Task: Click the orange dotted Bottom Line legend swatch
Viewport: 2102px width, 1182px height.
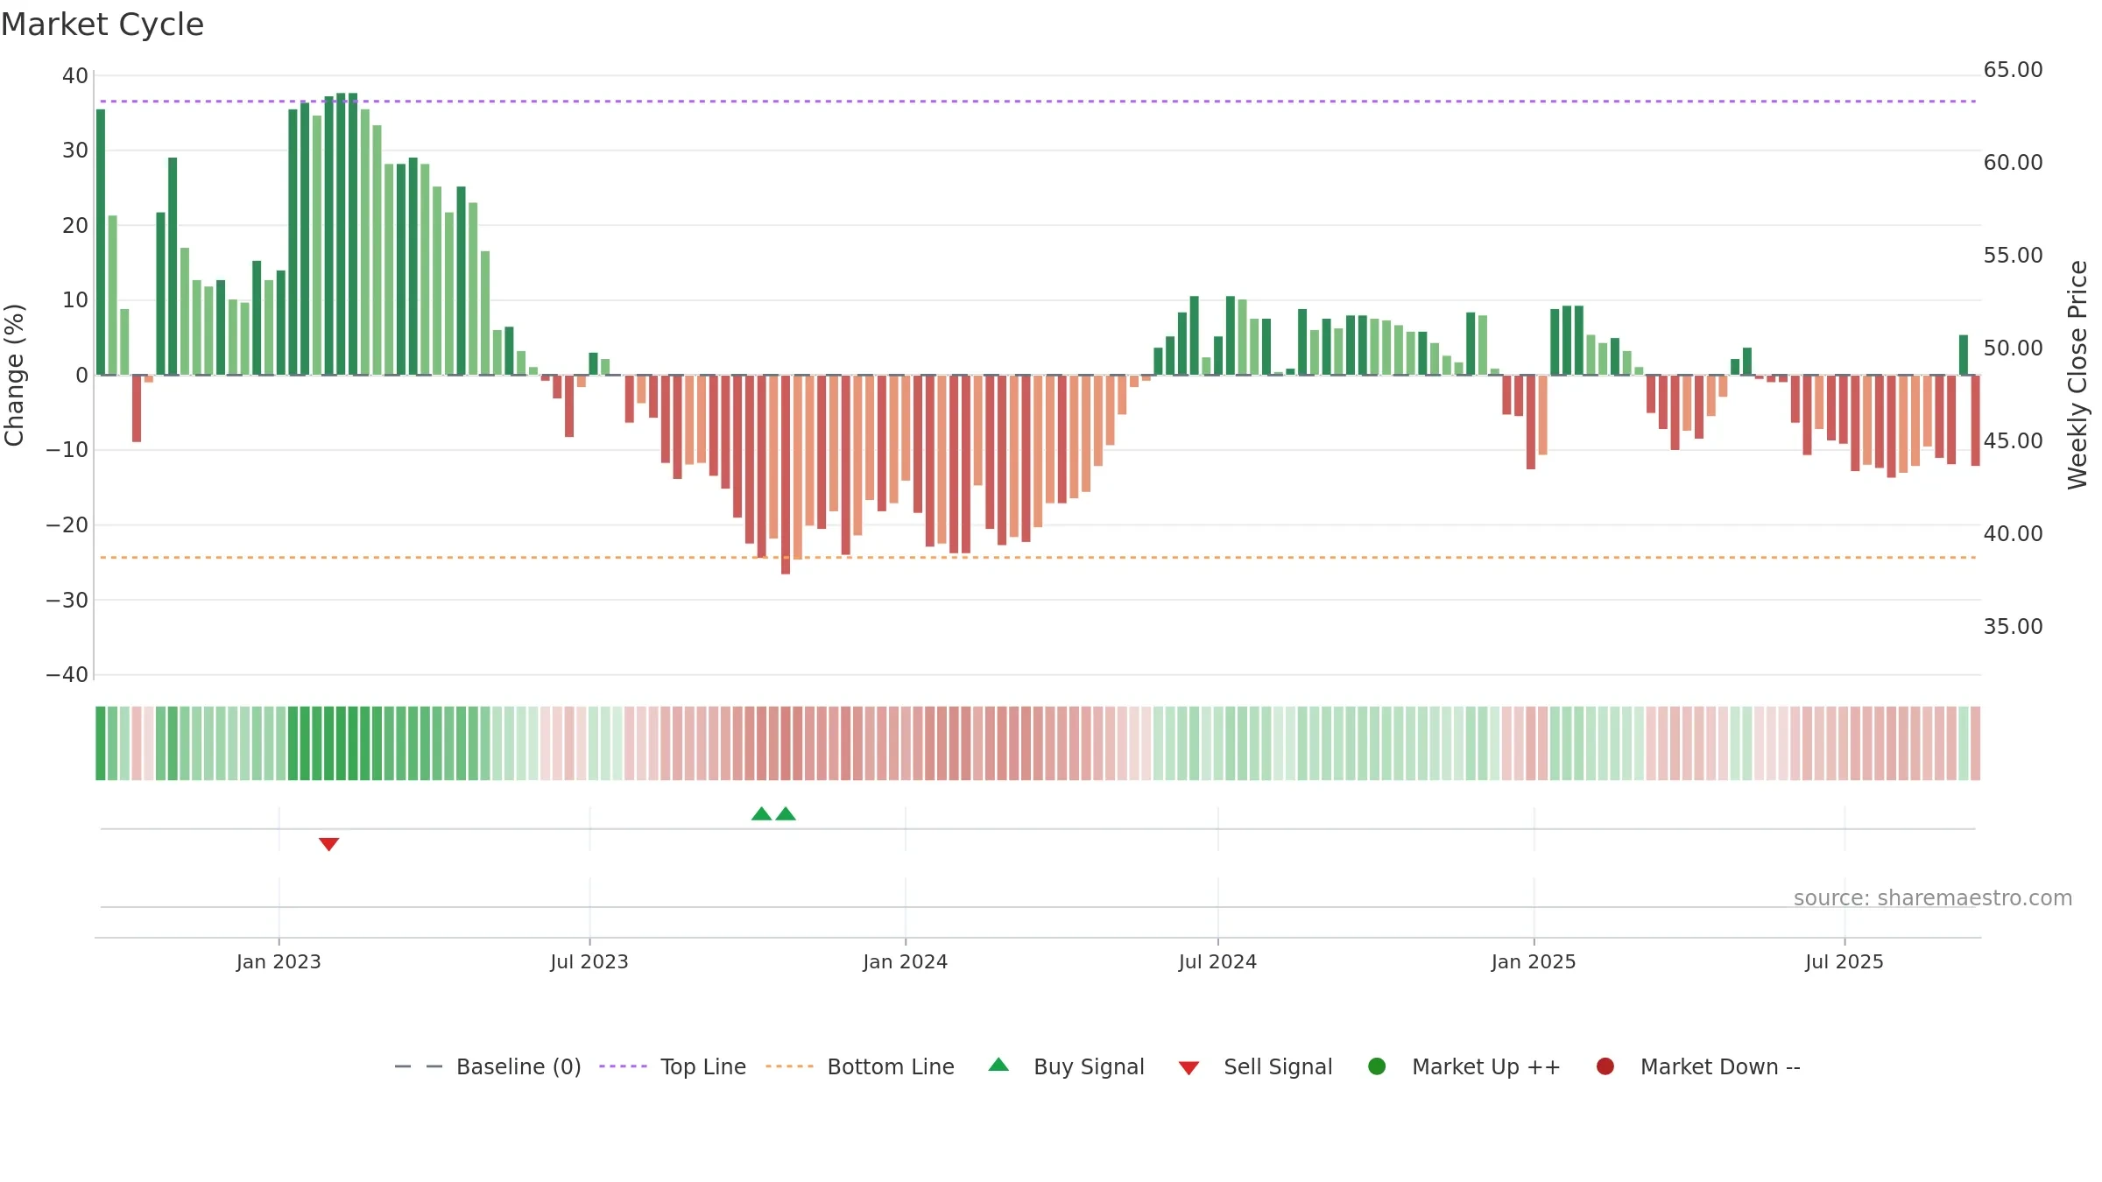Action: 789,1066
